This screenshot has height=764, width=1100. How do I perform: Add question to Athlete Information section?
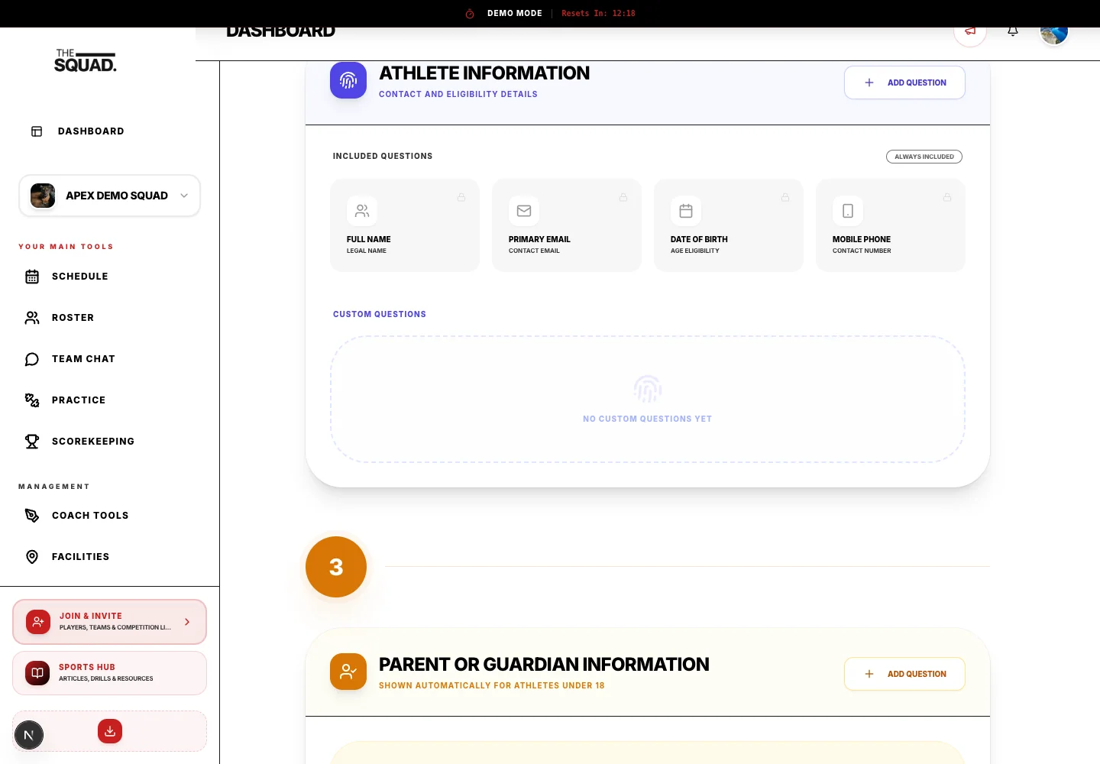[x=904, y=83]
